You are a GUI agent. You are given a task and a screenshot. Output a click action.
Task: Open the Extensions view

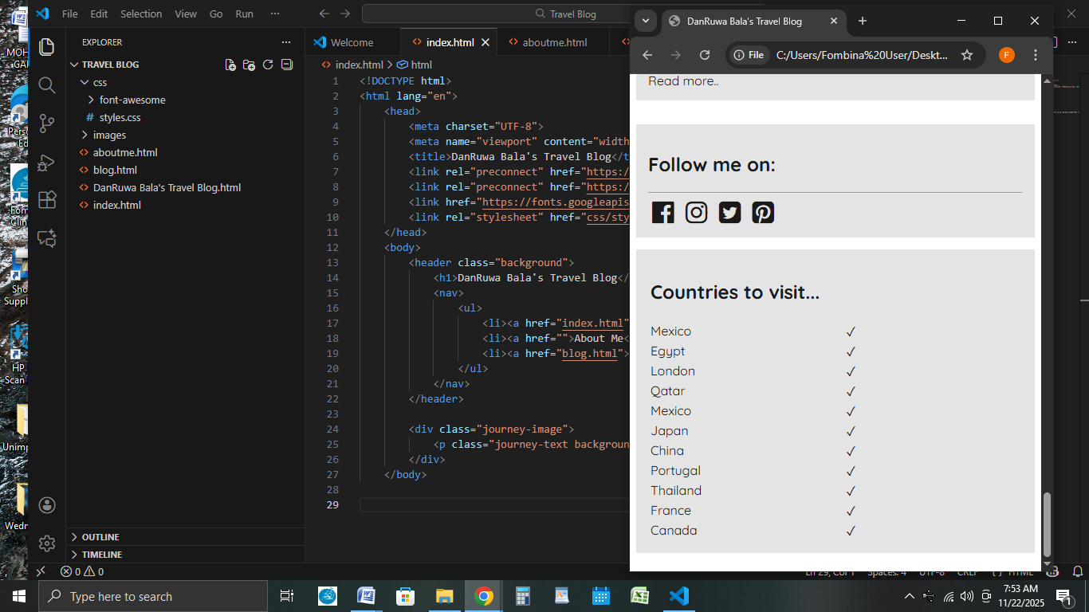pos(47,199)
